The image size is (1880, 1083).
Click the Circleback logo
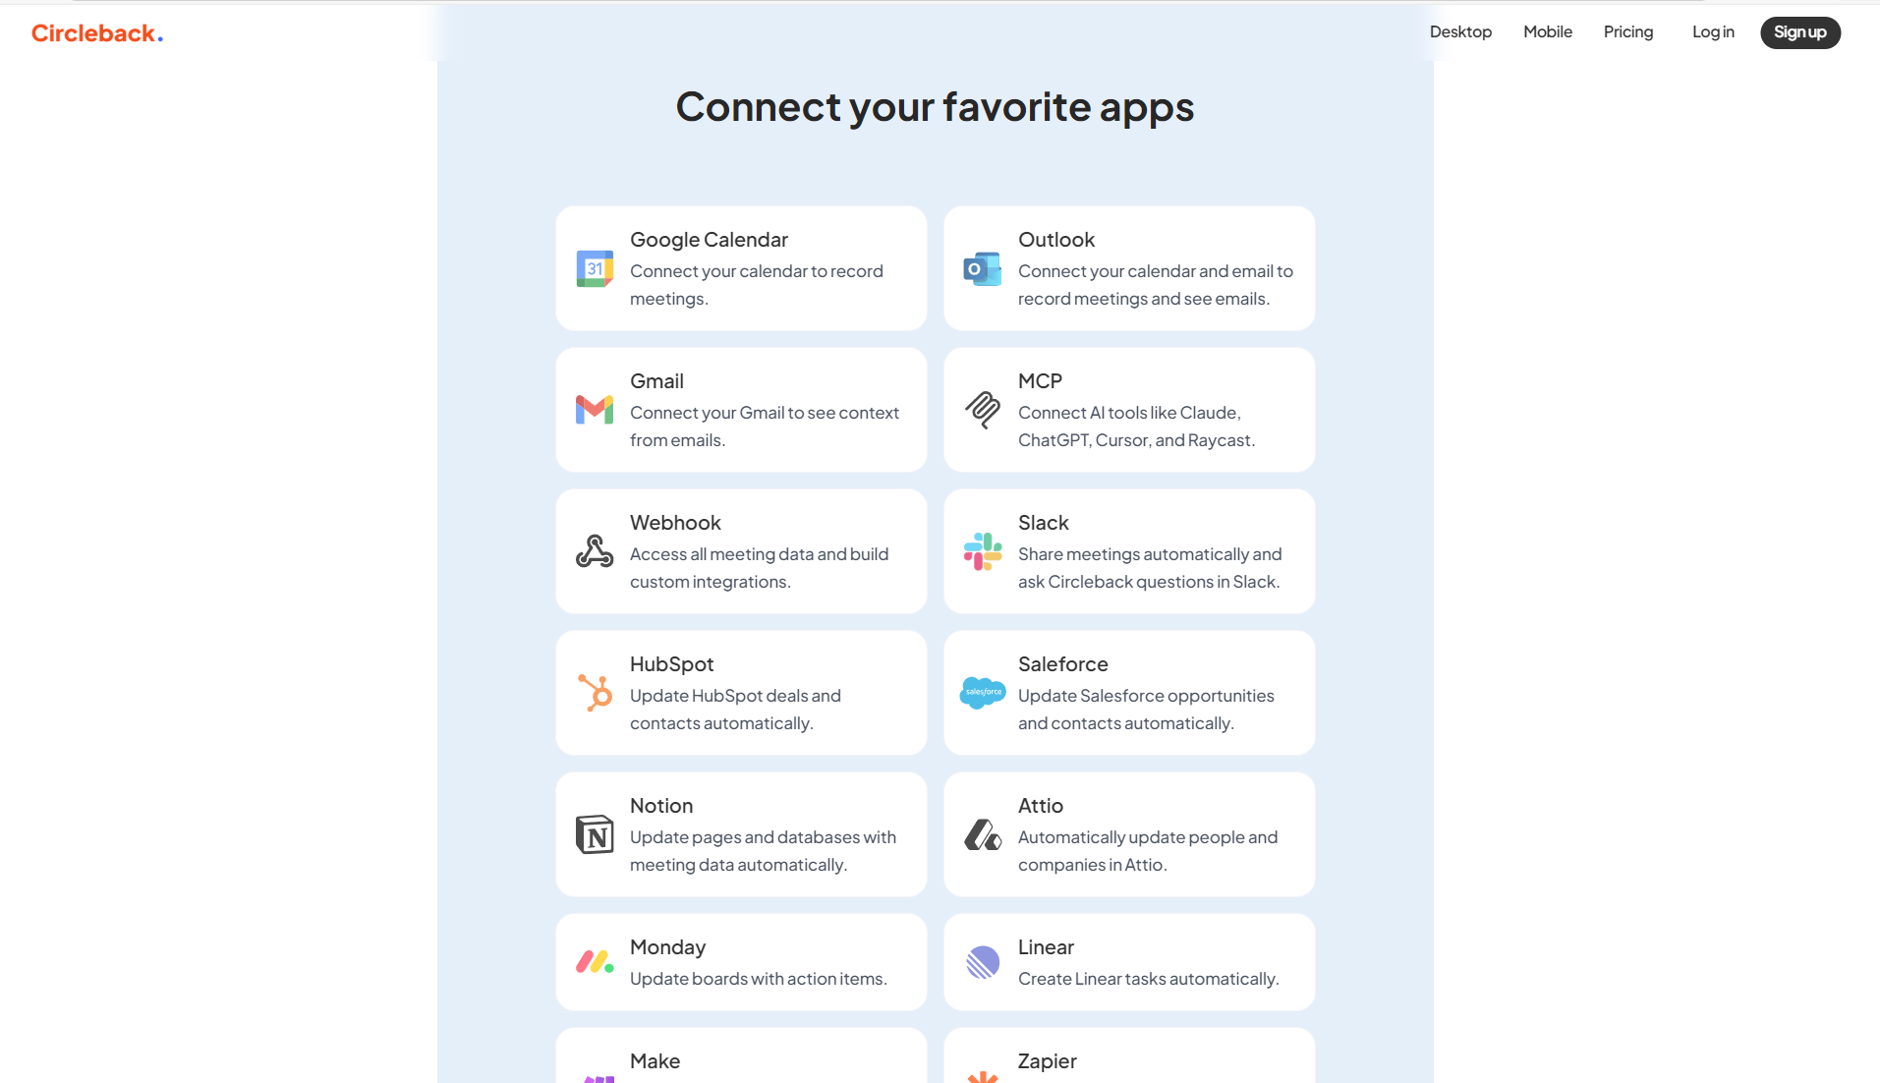(97, 33)
